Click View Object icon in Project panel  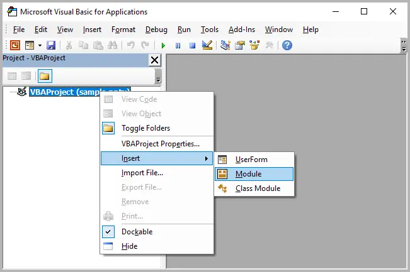26,76
